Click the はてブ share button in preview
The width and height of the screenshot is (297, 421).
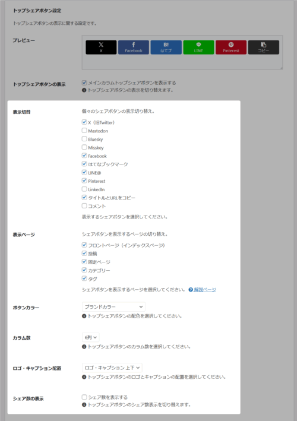pyautogui.click(x=166, y=48)
